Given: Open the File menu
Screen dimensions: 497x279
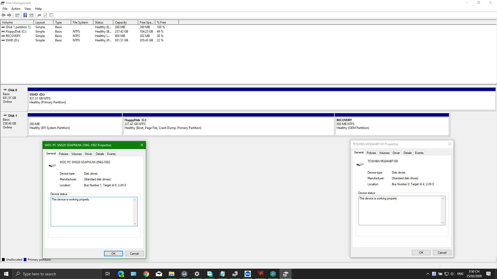Looking at the screenshot, I should point(5,9).
